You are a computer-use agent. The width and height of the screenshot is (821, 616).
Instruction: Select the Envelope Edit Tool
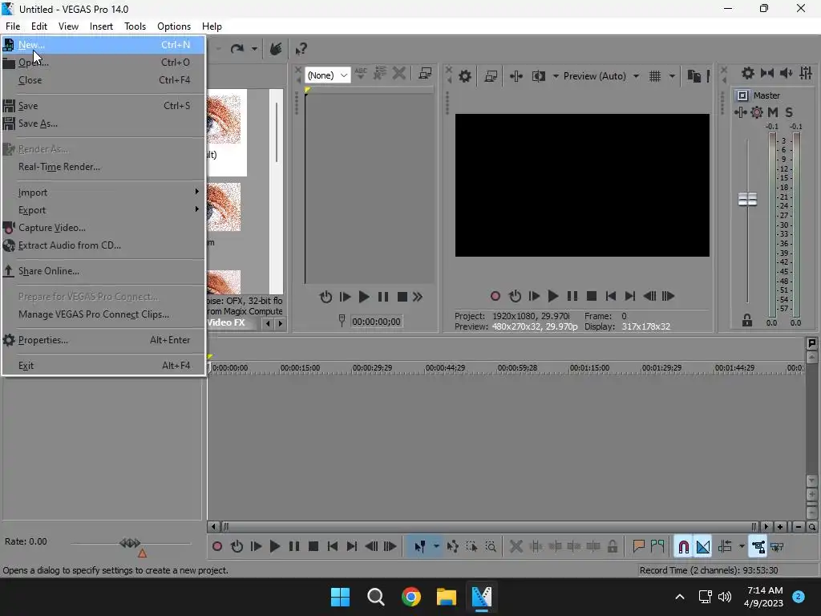[453, 547]
